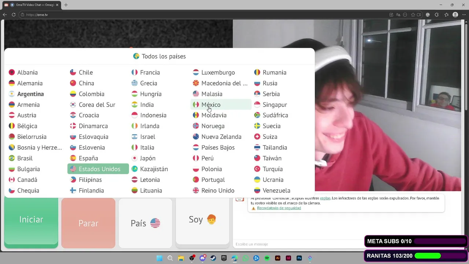
Task: Click the Chile flag icon
Action: point(73,73)
